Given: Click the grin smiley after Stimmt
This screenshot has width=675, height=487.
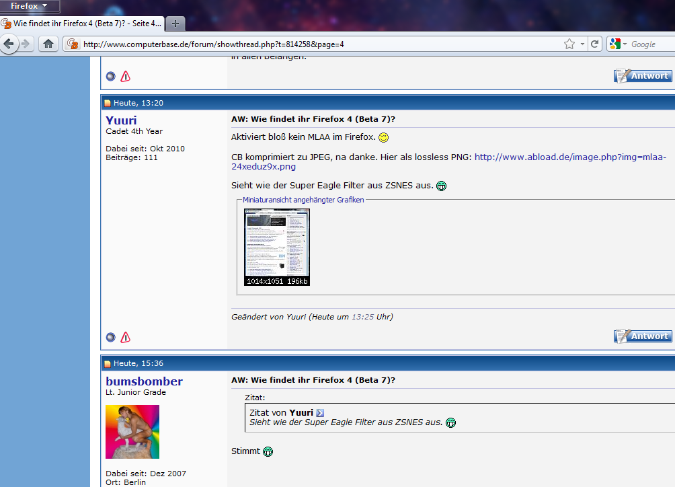Looking at the screenshot, I should tap(268, 452).
